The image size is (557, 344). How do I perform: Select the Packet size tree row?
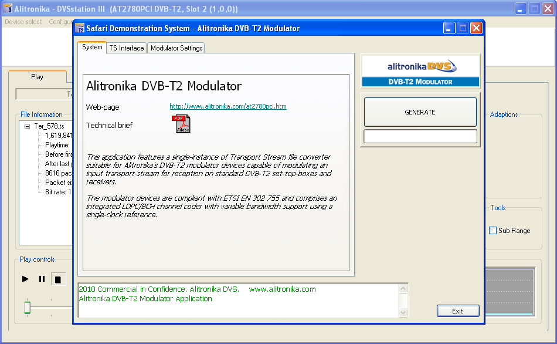click(59, 183)
